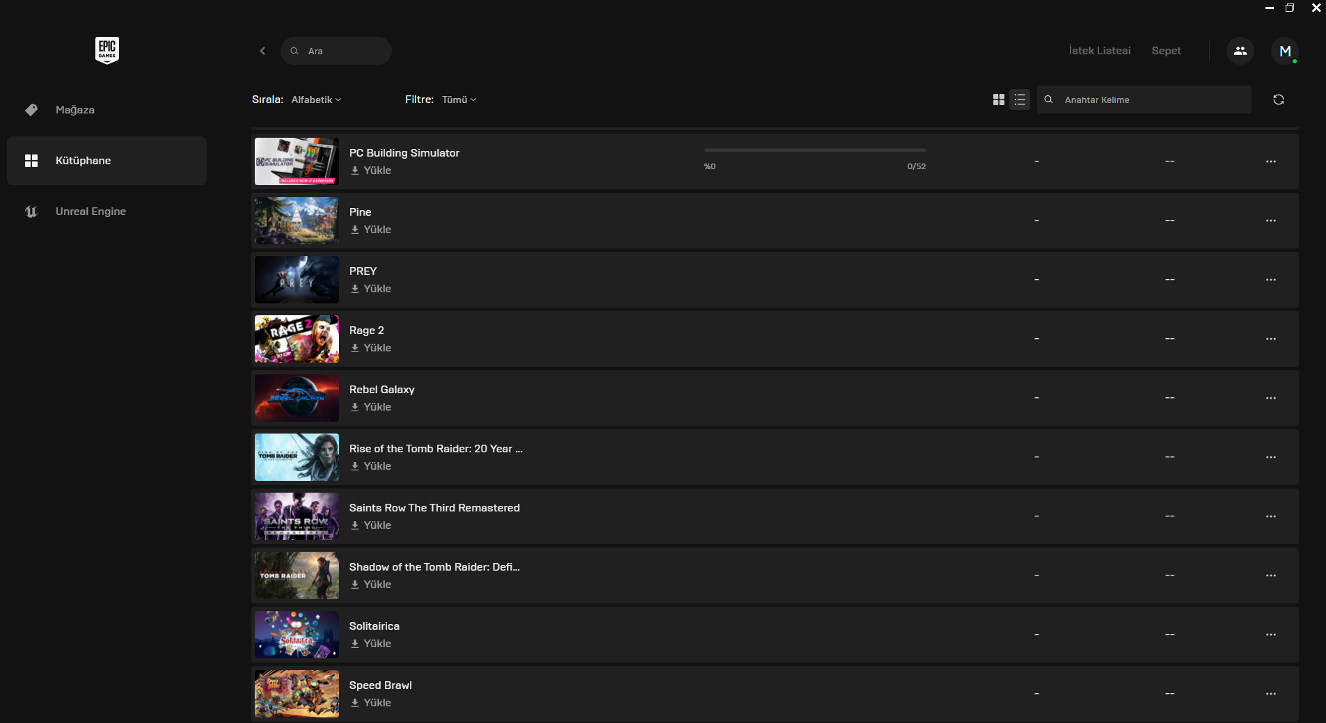Select the Solitairica title text

374,626
